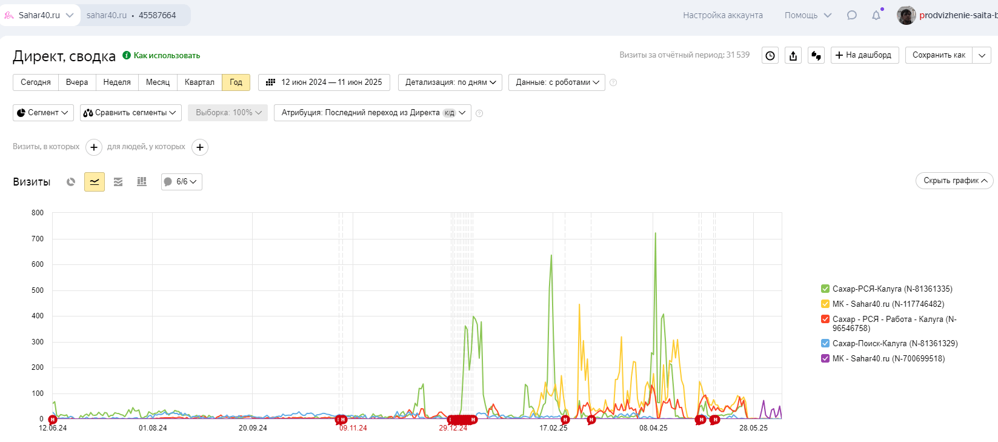Select the Вчера period tab

77,82
